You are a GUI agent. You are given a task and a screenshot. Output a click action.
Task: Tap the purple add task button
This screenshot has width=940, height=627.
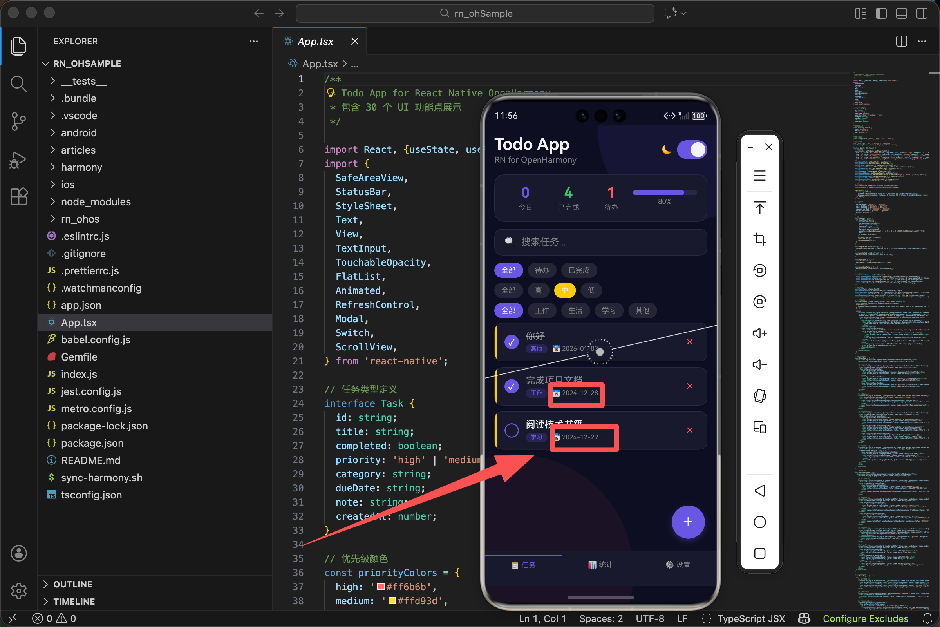[688, 522]
